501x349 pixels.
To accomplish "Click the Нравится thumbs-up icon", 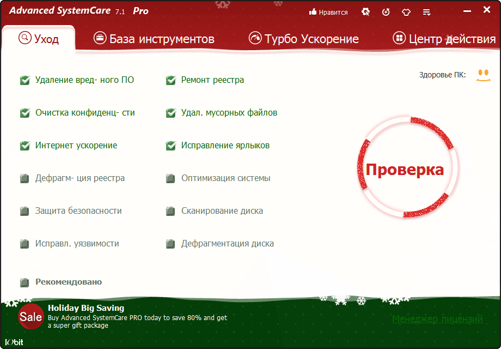I will [x=313, y=12].
